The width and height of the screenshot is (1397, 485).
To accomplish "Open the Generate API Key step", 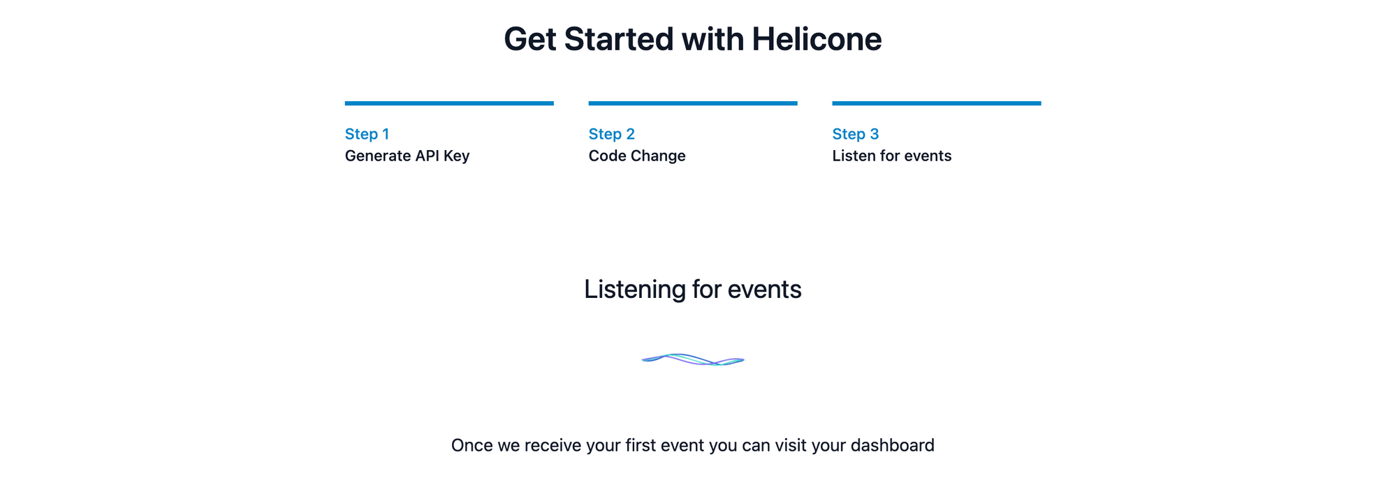I will tap(408, 156).
